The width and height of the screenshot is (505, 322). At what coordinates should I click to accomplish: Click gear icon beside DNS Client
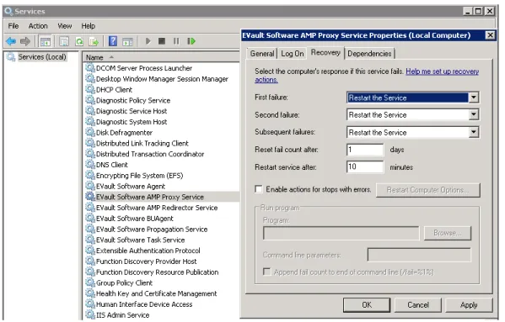90,165
